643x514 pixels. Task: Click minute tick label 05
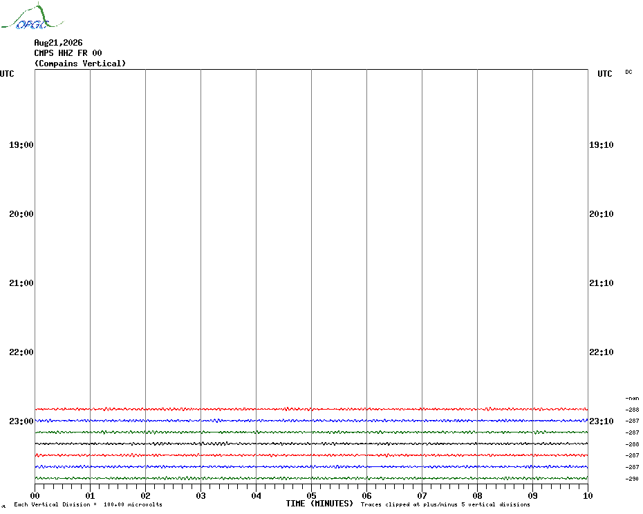[312, 495]
